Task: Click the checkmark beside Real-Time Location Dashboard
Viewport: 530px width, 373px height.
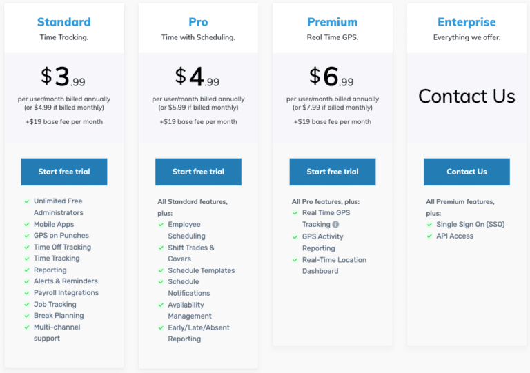Action: pyautogui.click(x=295, y=260)
